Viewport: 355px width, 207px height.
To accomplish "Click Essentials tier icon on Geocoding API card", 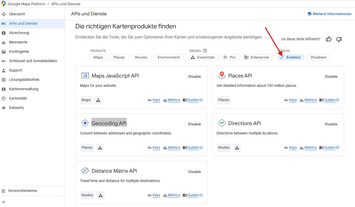I will (100, 148).
